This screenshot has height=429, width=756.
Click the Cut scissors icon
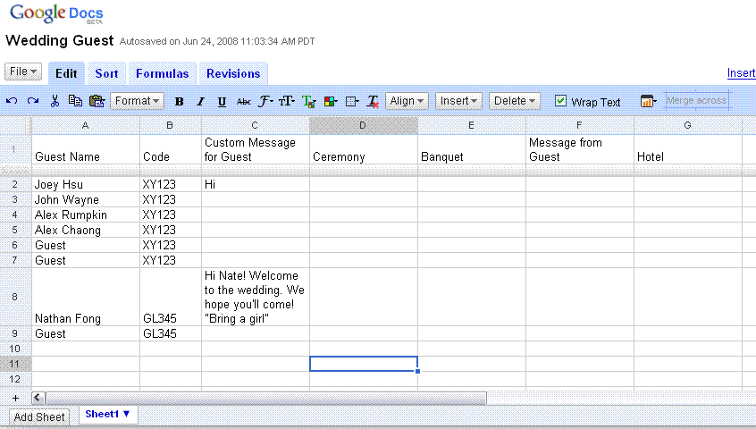click(x=55, y=101)
